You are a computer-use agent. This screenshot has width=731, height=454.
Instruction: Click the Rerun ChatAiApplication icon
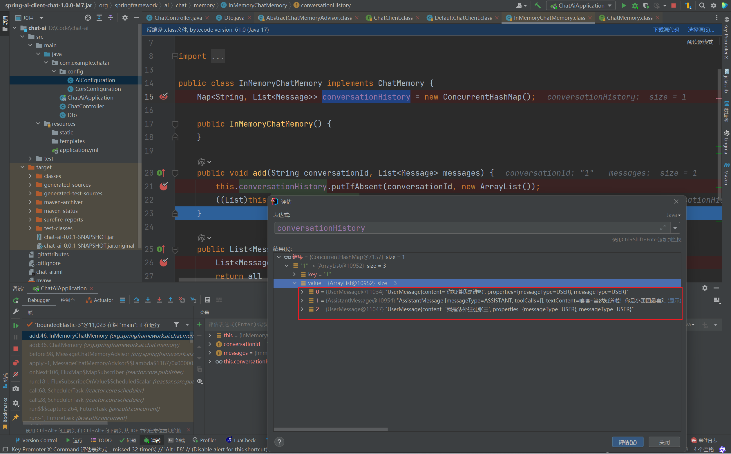pyautogui.click(x=16, y=300)
